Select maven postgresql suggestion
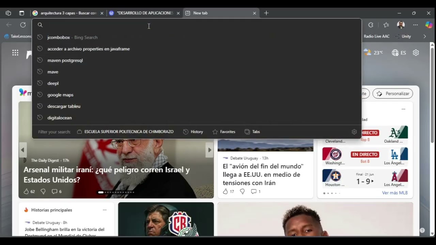The image size is (436, 245). tap(197, 60)
